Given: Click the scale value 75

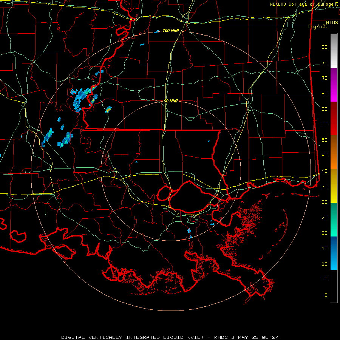Looking at the screenshot, I should pos(325,63).
